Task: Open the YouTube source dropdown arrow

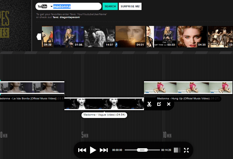Action: pyautogui.click(x=51, y=6)
